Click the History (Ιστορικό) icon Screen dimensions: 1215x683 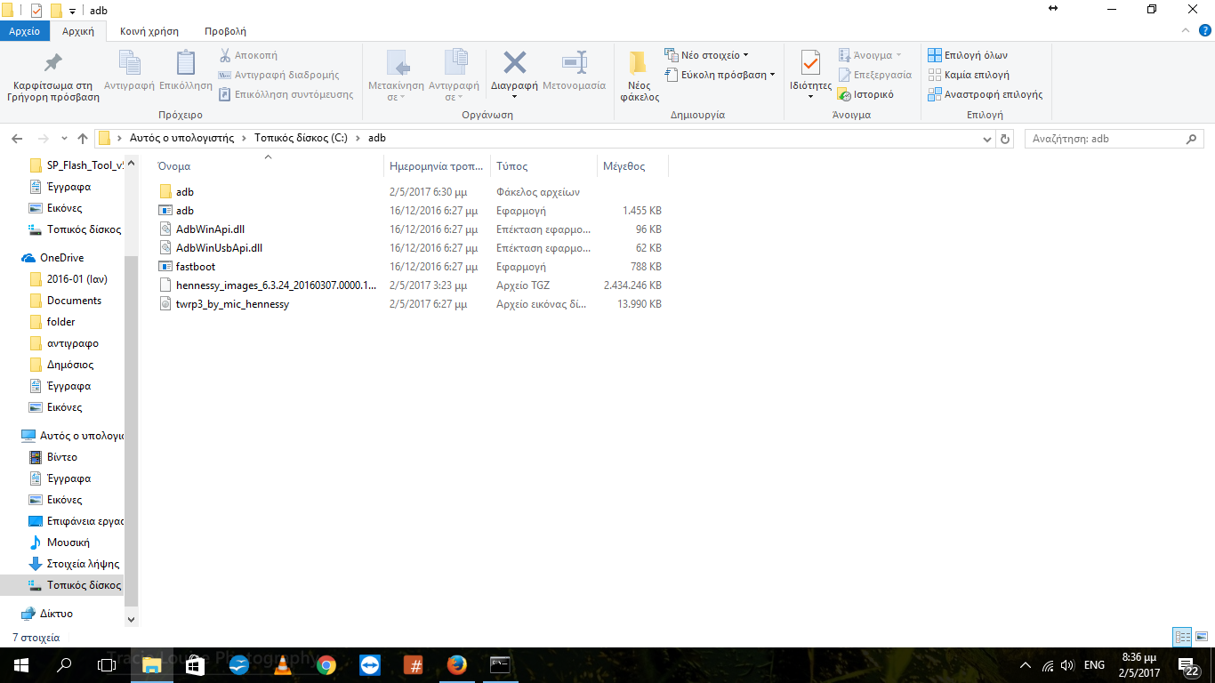pos(845,94)
